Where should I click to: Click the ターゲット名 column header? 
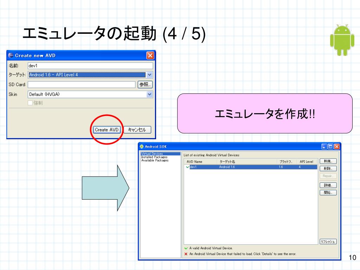[x=247, y=162]
